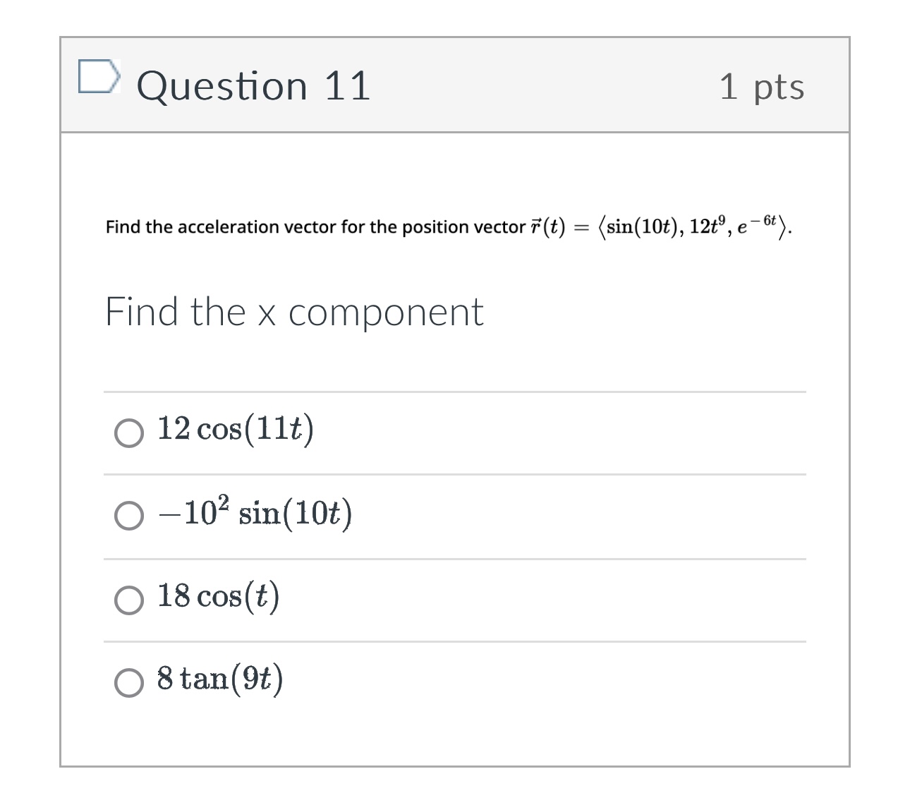The width and height of the screenshot is (910, 805).
Task: Select radio button for −10² sin(10t)
Action: (x=128, y=516)
